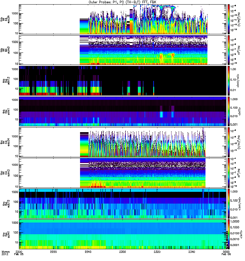
Task: Click the '2320' time tick label
Action: coord(157,252)
